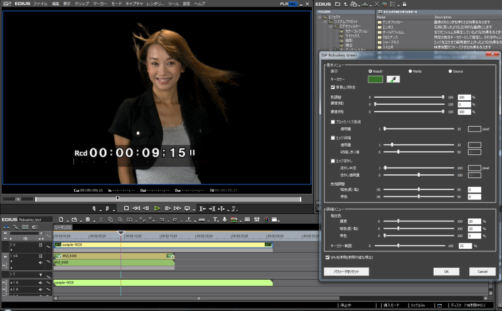Screen dimensions: 502x311
Task: Set the Out point marker icon
Action: coord(107,209)
